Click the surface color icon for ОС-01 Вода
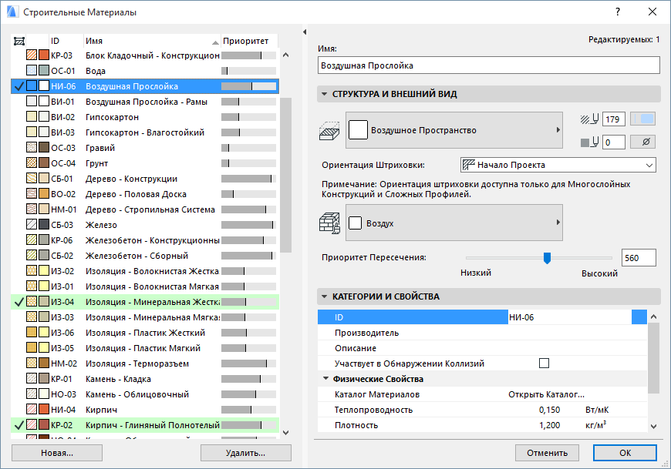Viewport: 671px width, 469px height. [x=44, y=71]
